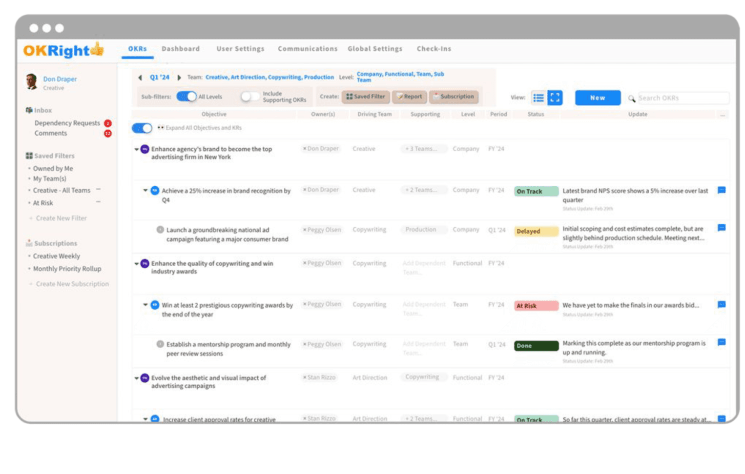The image size is (745, 474).
Task: Click gray icon for national ad campaign
Action: pyautogui.click(x=160, y=229)
